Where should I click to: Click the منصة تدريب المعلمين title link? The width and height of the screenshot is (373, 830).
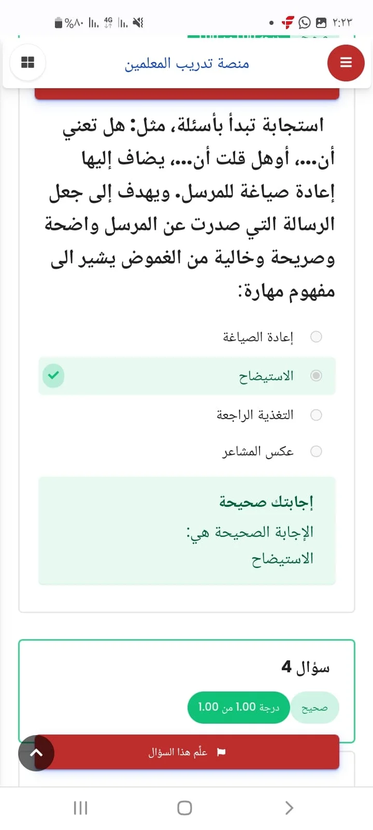(x=187, y=63)
